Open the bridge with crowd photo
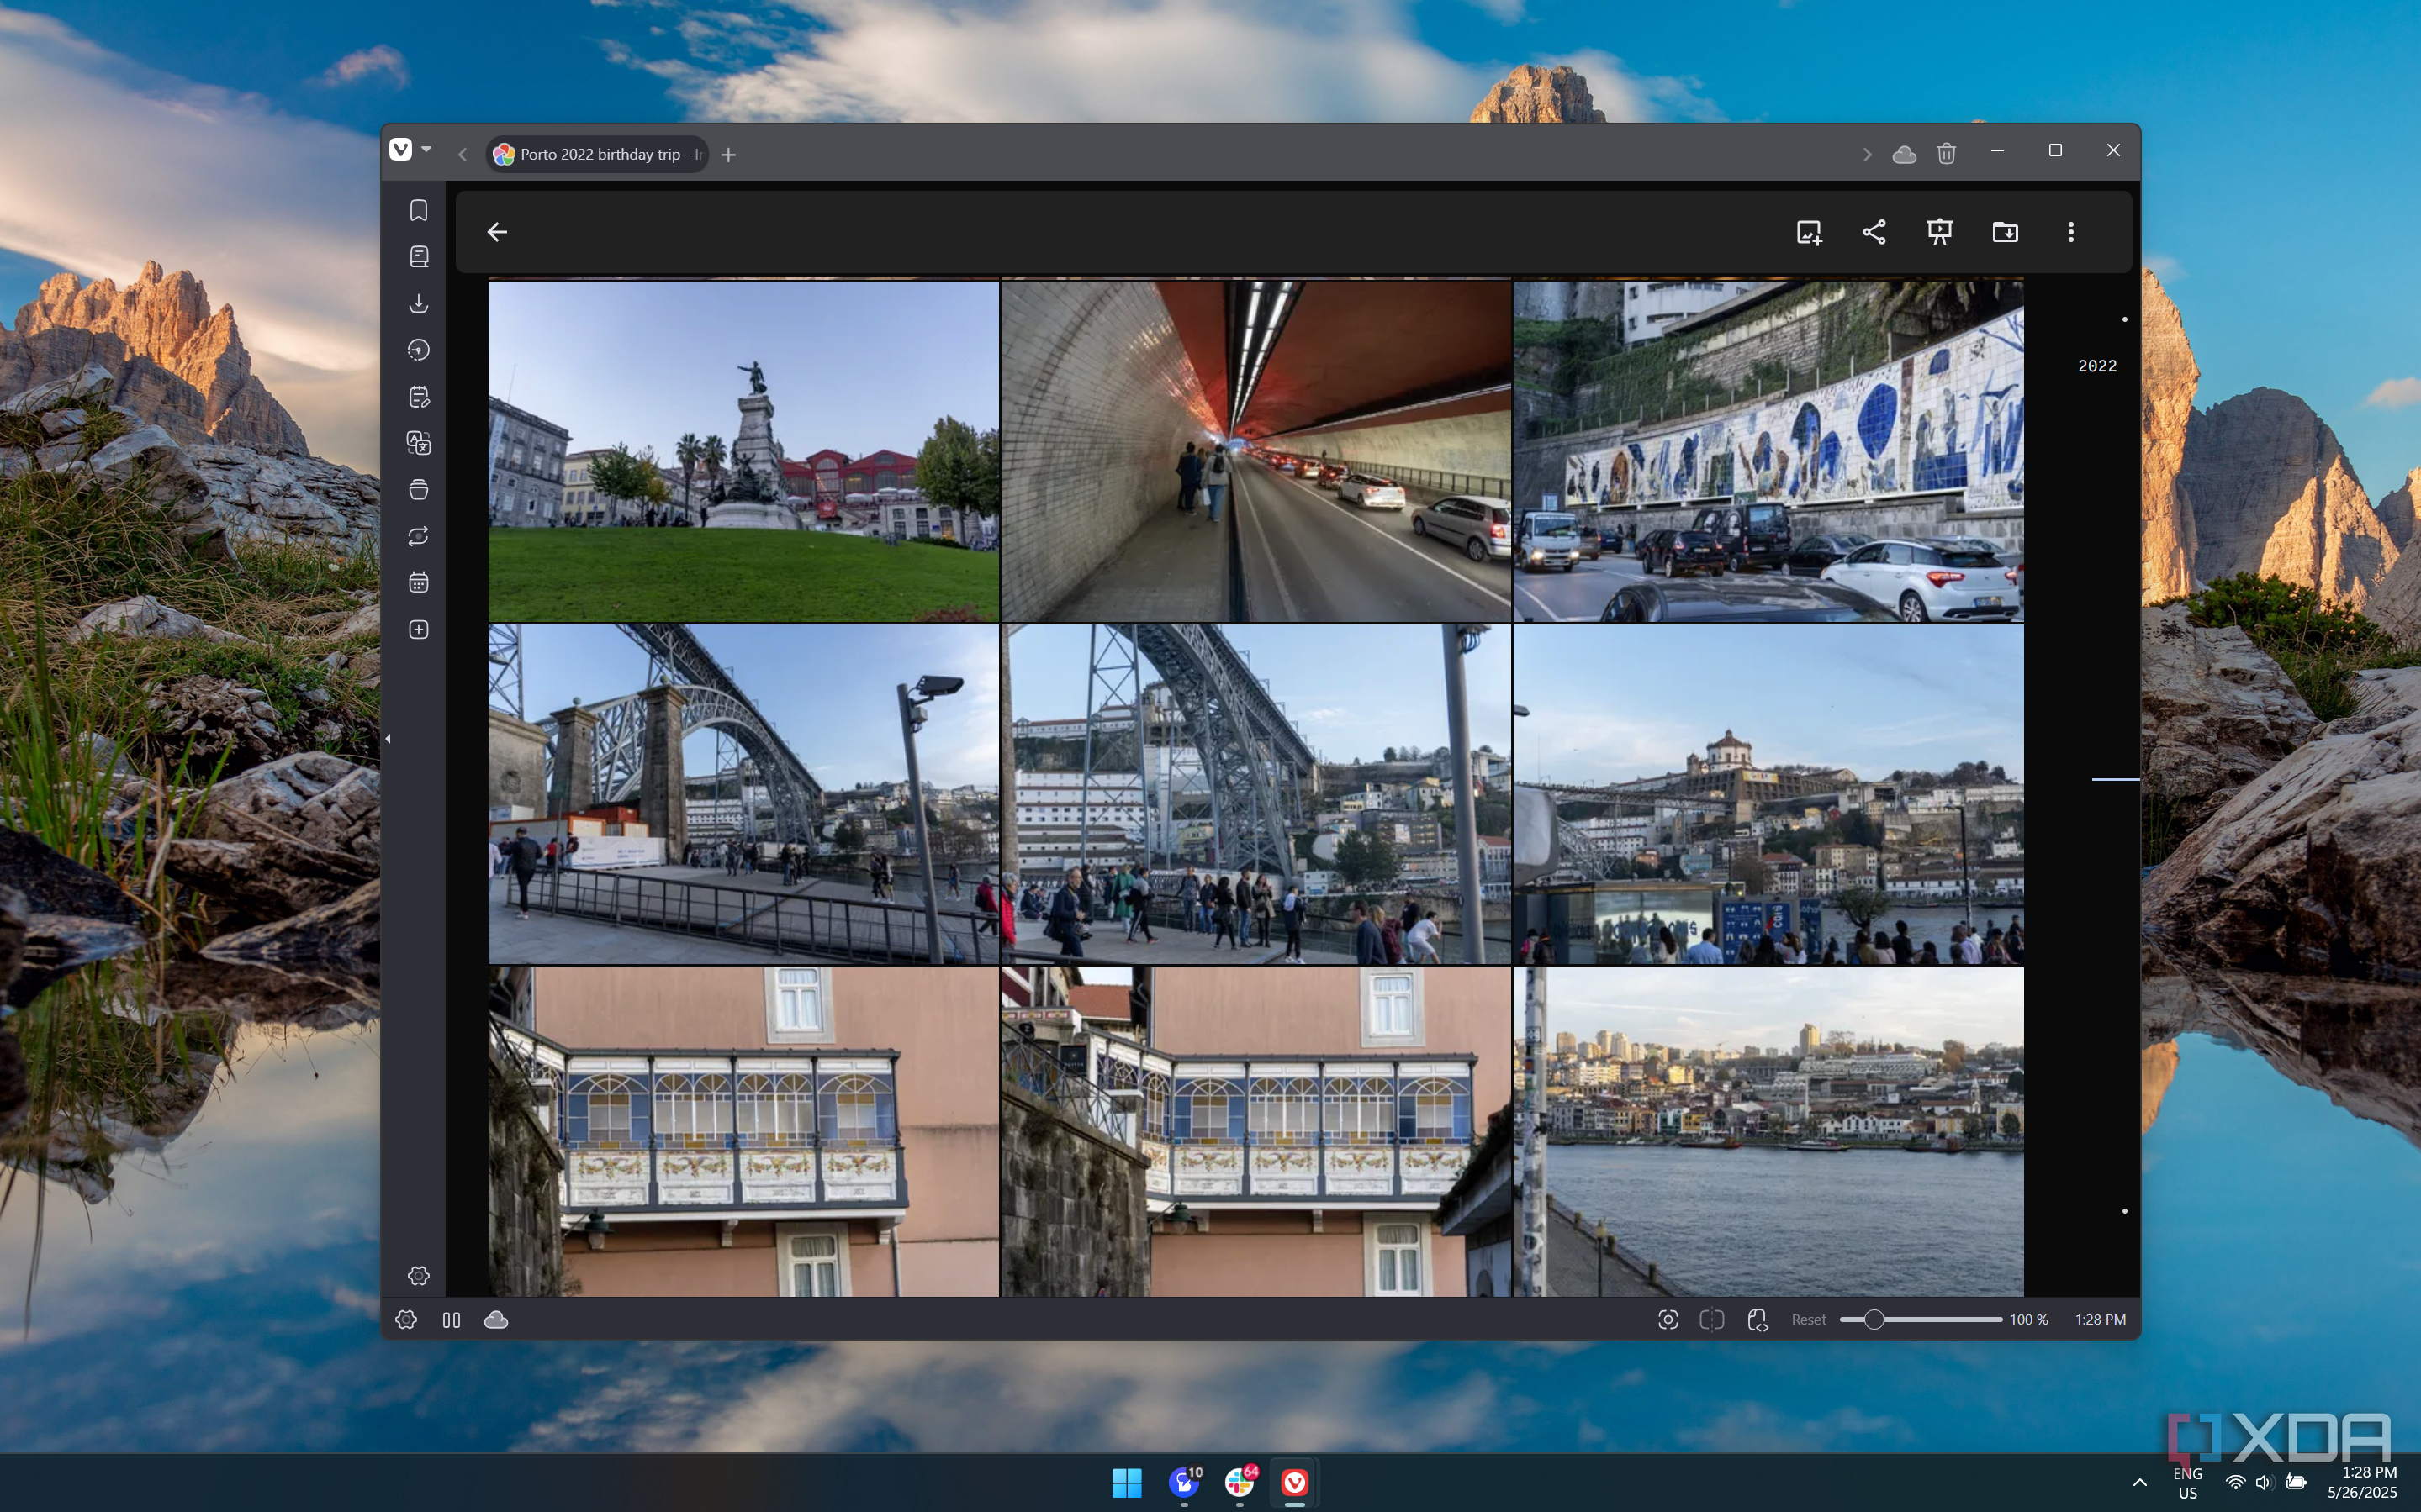Viewport: 2421px width, 1512px height. click(x=1255, y=794)
